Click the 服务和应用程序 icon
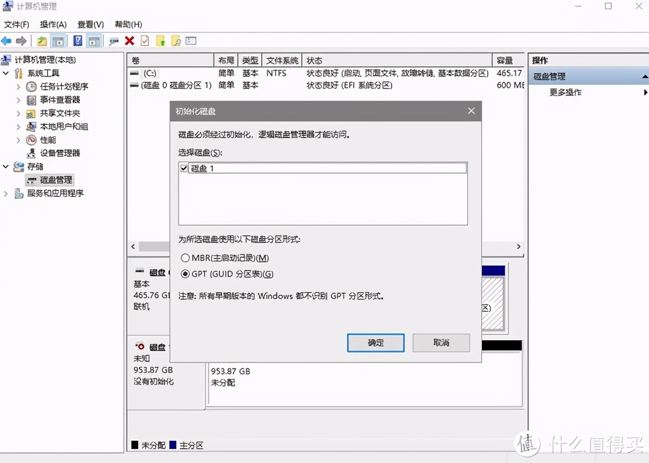 click(x=19, y=193)
